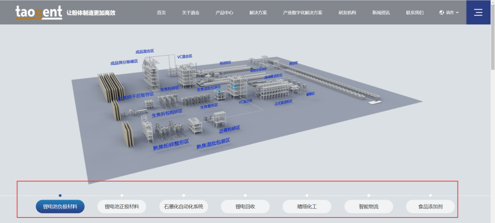Open the hamburger menu icon
495x223 pixels.
478,12
